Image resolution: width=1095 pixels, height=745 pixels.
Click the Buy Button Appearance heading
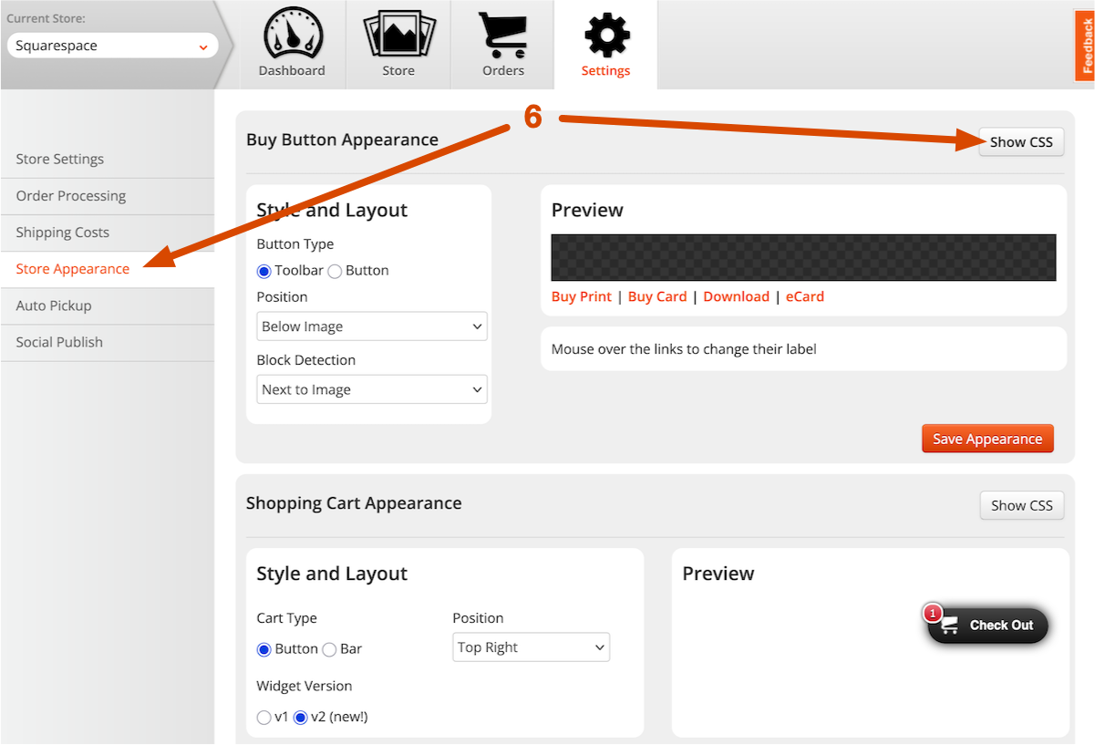pyautogui.click(x=342, y=140)
